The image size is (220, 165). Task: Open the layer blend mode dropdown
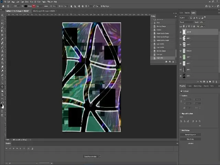pyautogui.click(x=186, y=22)
